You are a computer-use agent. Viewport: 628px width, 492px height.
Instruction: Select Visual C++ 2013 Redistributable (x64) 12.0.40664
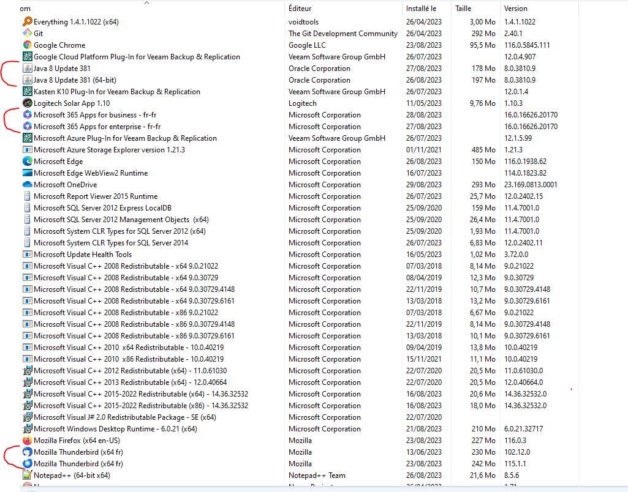(130, 382)
